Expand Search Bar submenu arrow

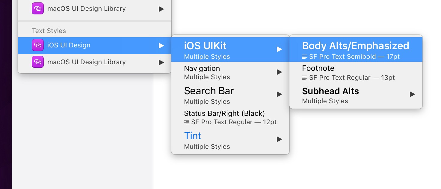click(x=279, y=94)
